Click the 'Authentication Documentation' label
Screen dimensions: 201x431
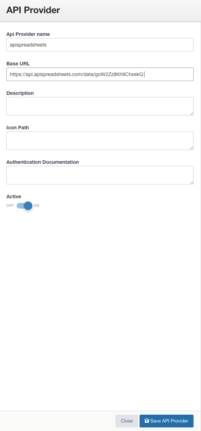click(43, 162)
